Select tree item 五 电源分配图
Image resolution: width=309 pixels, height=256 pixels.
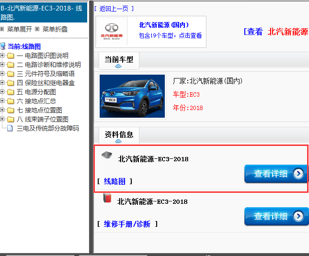[x=36, y=92]
